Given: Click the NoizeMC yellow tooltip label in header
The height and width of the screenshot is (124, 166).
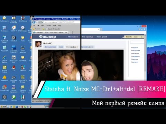Looking at the screenshot, I should pyautogui.click(x=129, y=37).
